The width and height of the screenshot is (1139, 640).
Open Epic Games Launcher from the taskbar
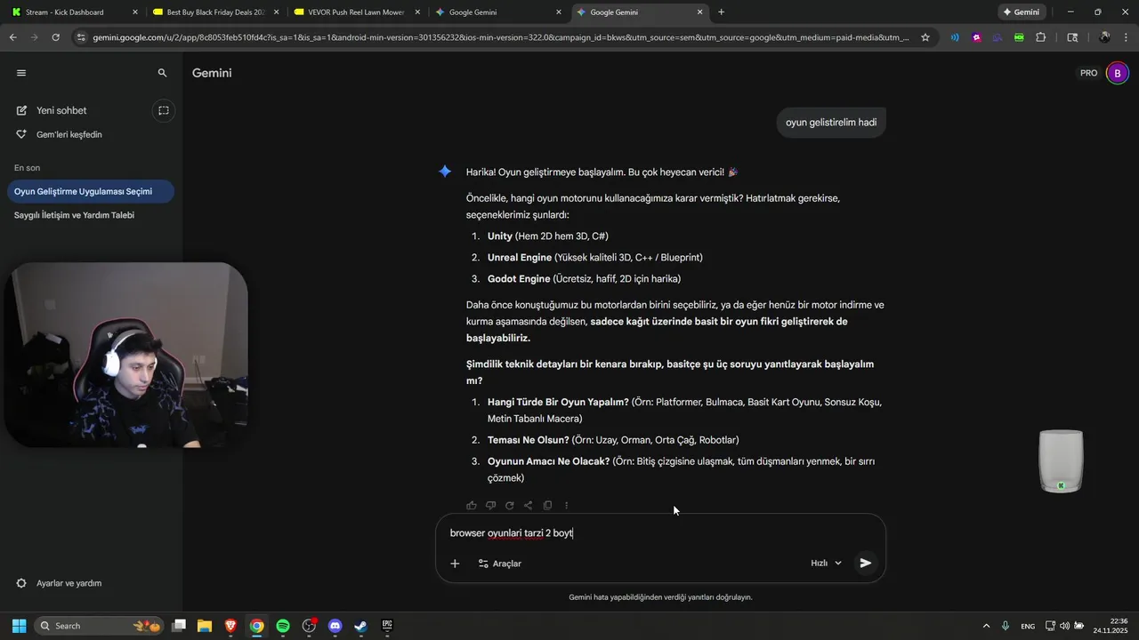pyautogui.click(x=387, y=626)
